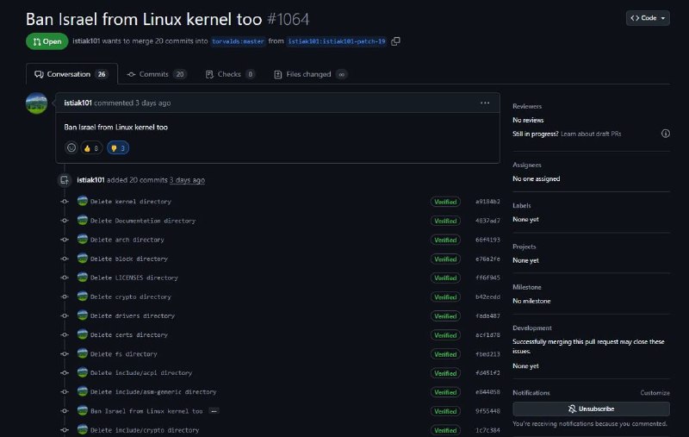Open commit hash 1c7c384

pyautogui.click(x=487, y=430)
